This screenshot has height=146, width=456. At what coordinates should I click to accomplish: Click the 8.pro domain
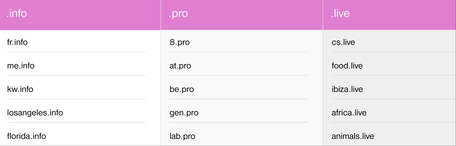180,42
